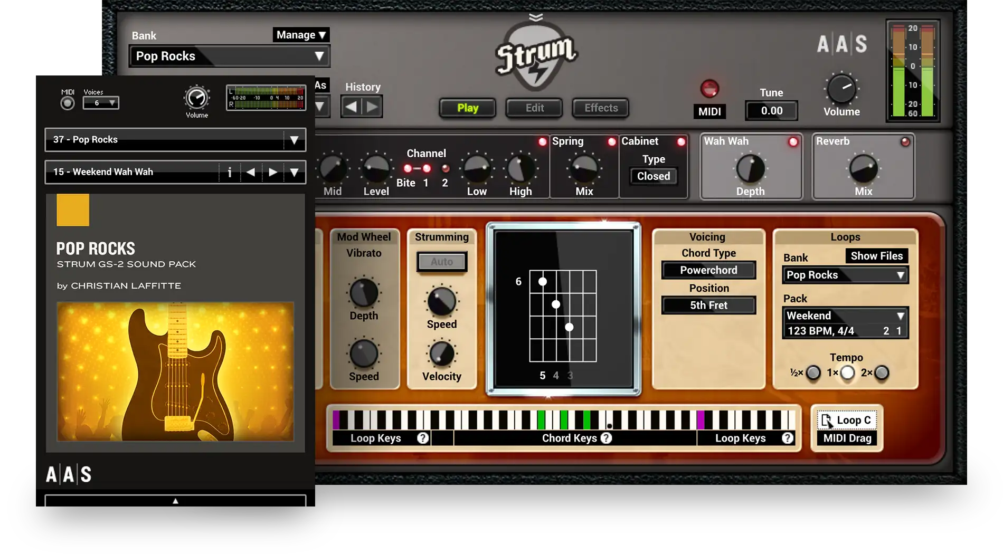The image size is (1003, 554).
Task: Open Chord Keys help question mark
Action: click(607, 438)
